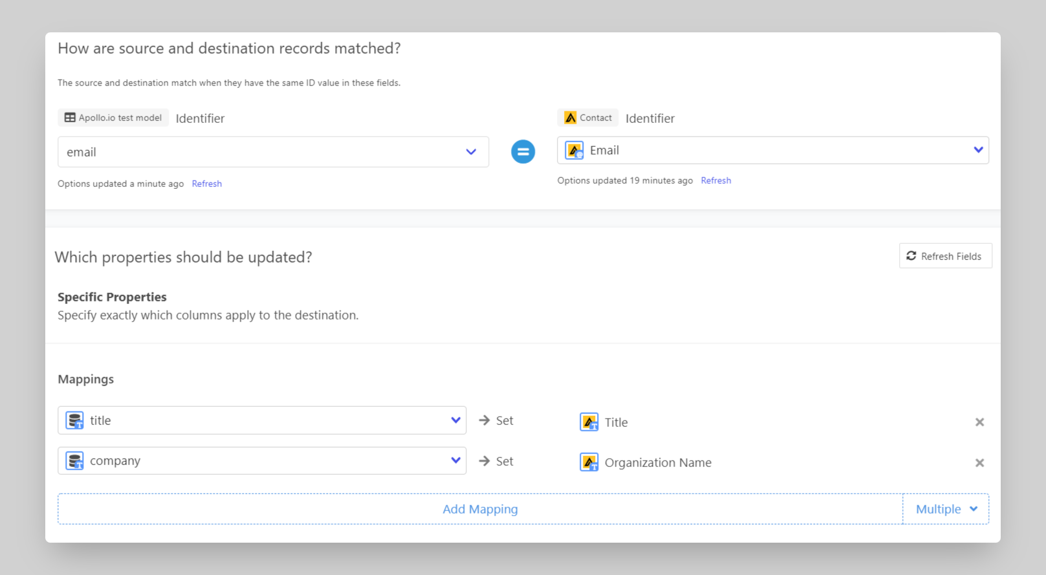Click the Contact destination logo icon

(x=570, y=118)
